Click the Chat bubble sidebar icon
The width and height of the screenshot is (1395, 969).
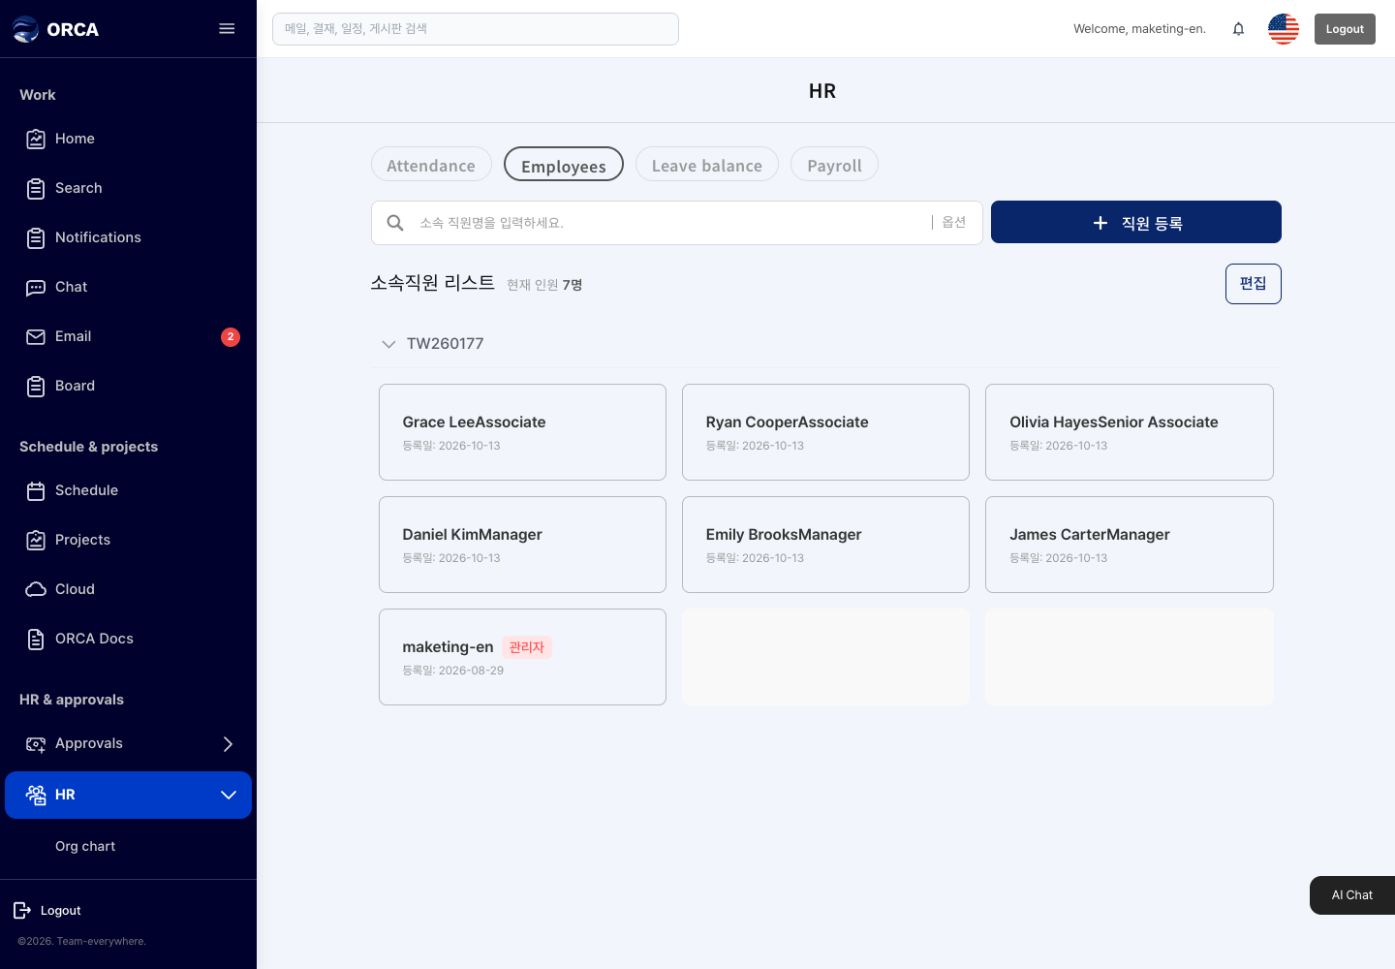pyautogui.click(x=36, y=287)
